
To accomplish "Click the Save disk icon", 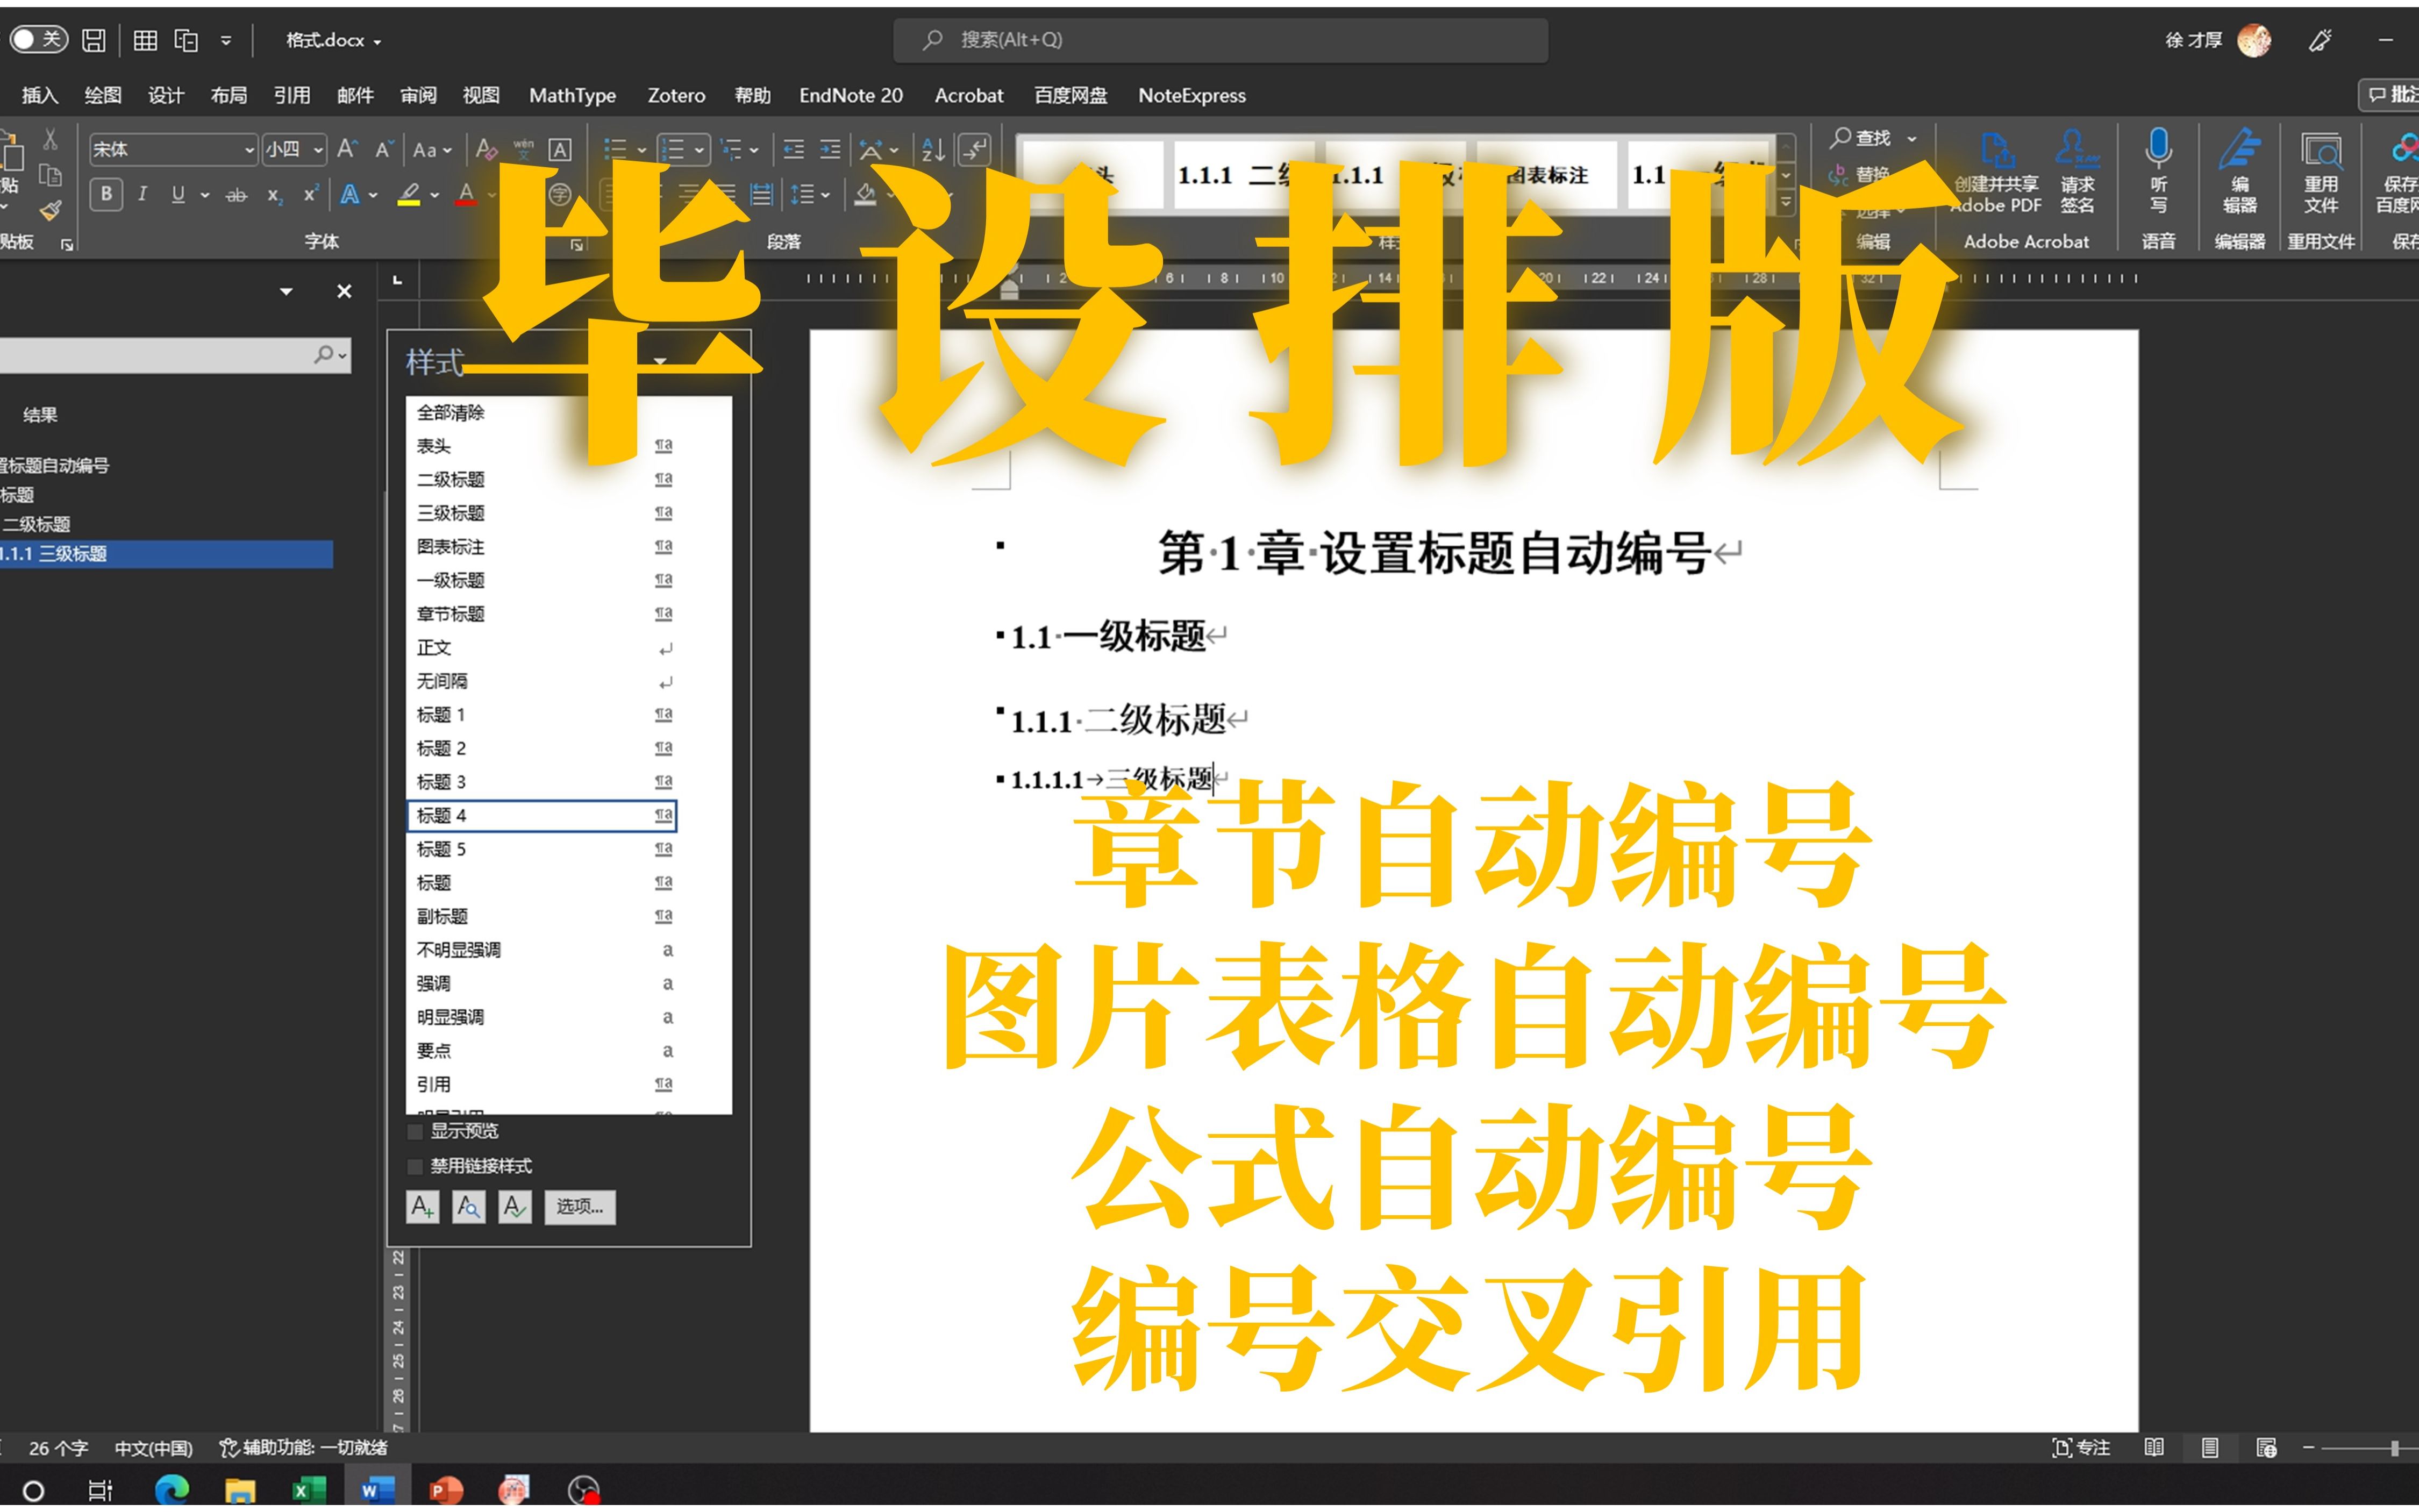I will click(x=94, y=40).
